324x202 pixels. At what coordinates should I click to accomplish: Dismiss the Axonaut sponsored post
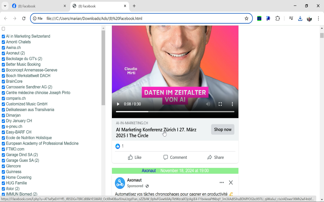[x=231, y=183]
